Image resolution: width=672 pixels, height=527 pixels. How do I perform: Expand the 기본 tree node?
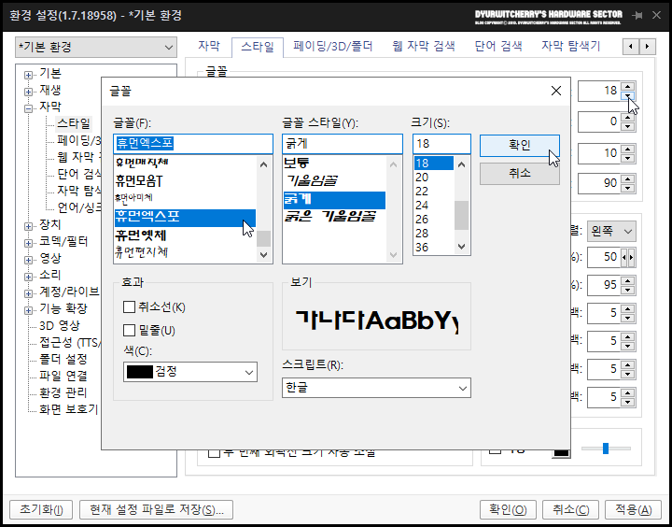28,76
